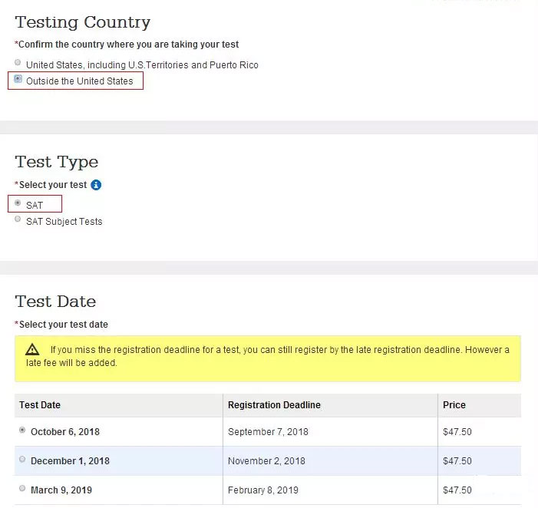The height and width of the screenshot is (508, 538).
Task: Choose March 9, 2019 test date radio
Action: pyautogui.click(x=22, y=488)
